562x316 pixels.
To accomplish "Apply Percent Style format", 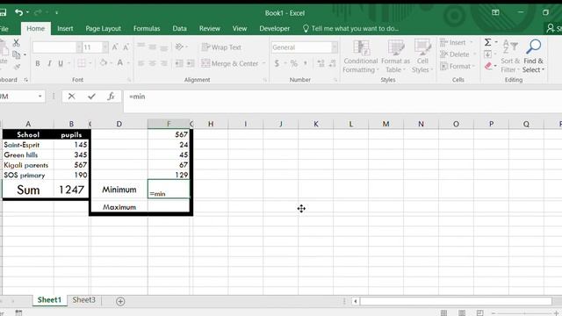I will 294,63.
